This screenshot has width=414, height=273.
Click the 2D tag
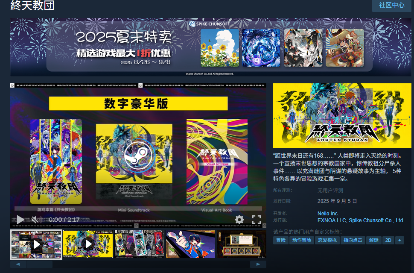coord(388,240)
